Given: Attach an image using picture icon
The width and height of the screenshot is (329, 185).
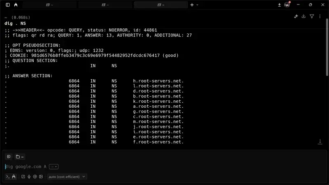Looking at the screenshot, I should click(41, 176).
